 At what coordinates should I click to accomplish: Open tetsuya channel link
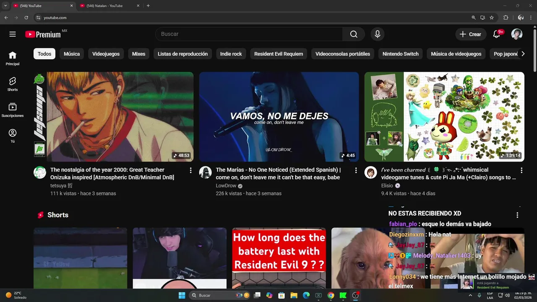pyautogui.click(x=61, y=185)
